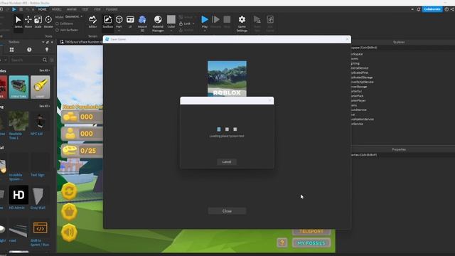Image resolution: width=455 pixels, height=256 pixels.
Task: Open the Toolbox creations lightbulb tab
Action: [47, 50]
